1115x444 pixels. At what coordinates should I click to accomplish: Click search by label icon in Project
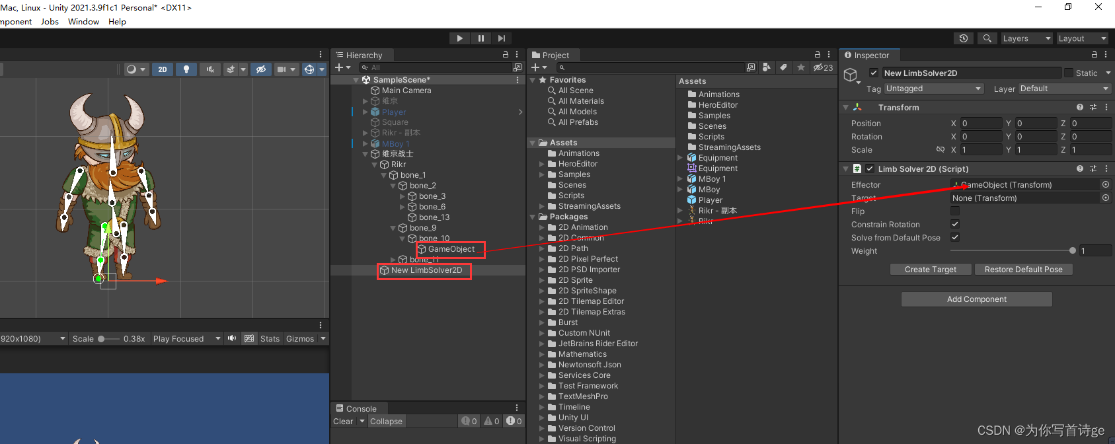[x=783, y=67]
